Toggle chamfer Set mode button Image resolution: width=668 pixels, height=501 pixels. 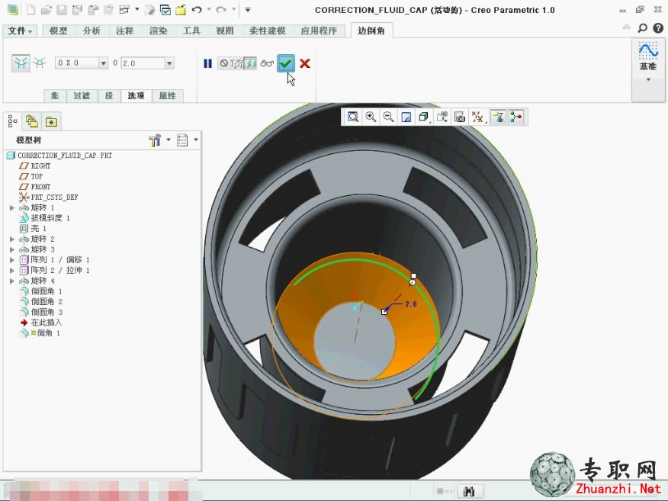[21, 63]
